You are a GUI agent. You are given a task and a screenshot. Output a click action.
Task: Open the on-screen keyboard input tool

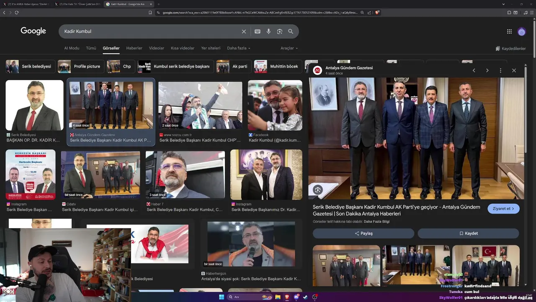(x=258, y=31)
